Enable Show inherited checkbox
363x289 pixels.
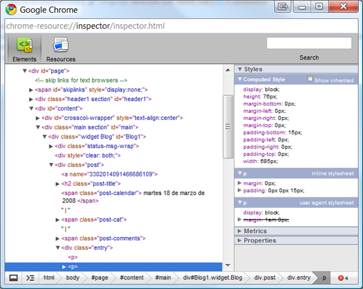coord(310,78)
